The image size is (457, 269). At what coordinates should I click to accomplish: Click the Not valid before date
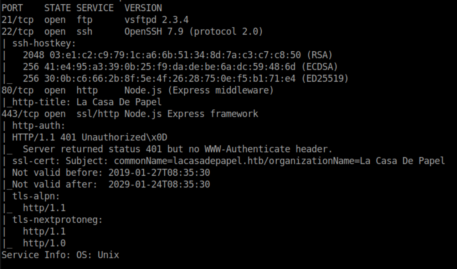pos(159,172)
